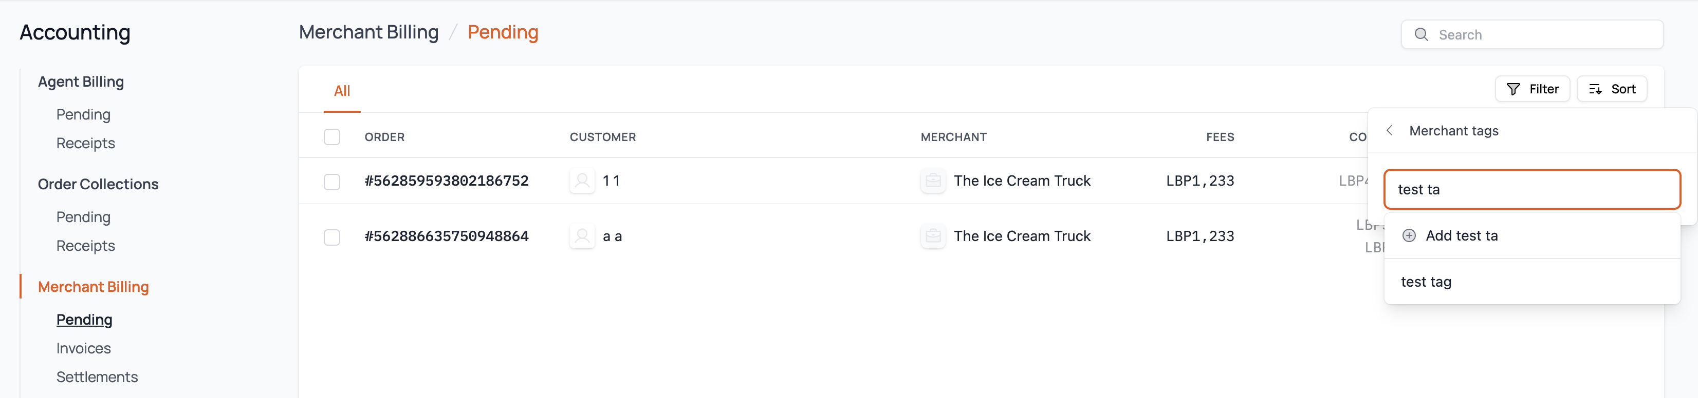1698x398 pixels.
Task: Click the merchant tags text field
Action: (1531, 189)
